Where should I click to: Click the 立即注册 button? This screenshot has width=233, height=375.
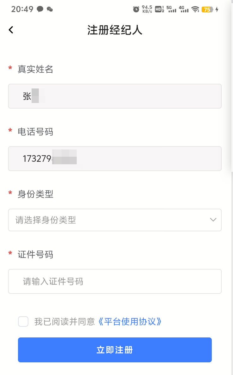(115, 350)
